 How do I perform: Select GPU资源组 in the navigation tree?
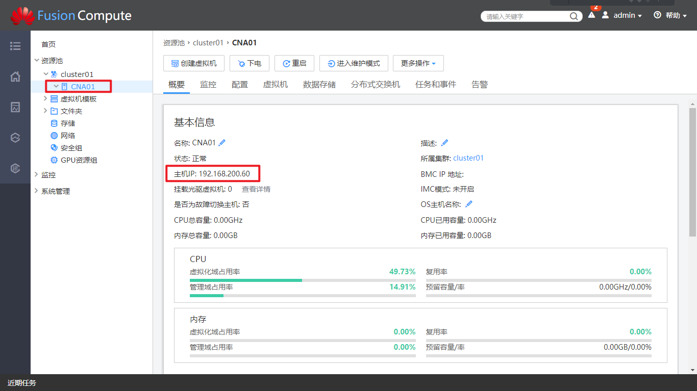(79, 160)
